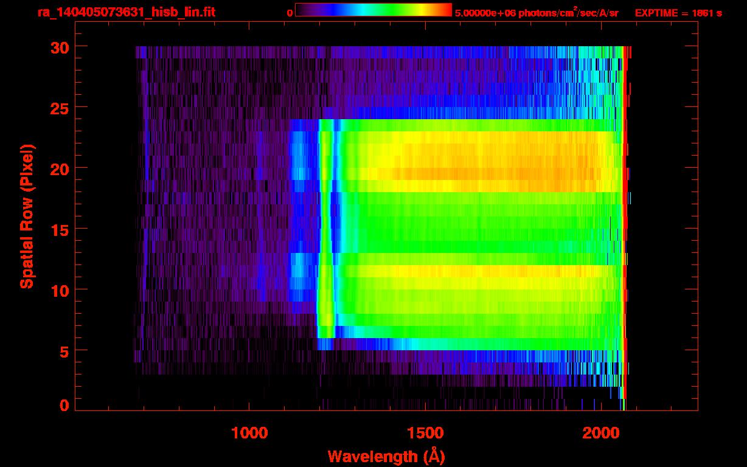Click the 2000 wavelength tick label

[600, 433]
